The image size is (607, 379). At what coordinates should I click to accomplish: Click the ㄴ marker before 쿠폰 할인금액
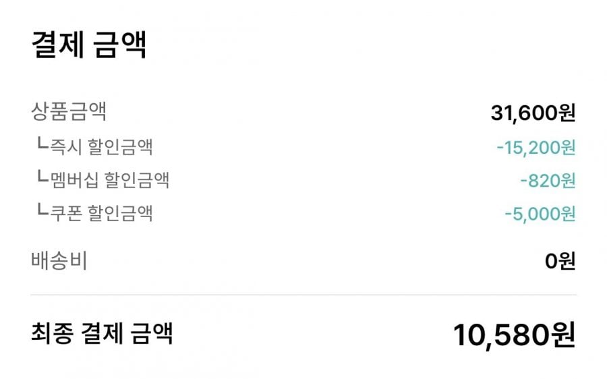(x=42, y=210)
